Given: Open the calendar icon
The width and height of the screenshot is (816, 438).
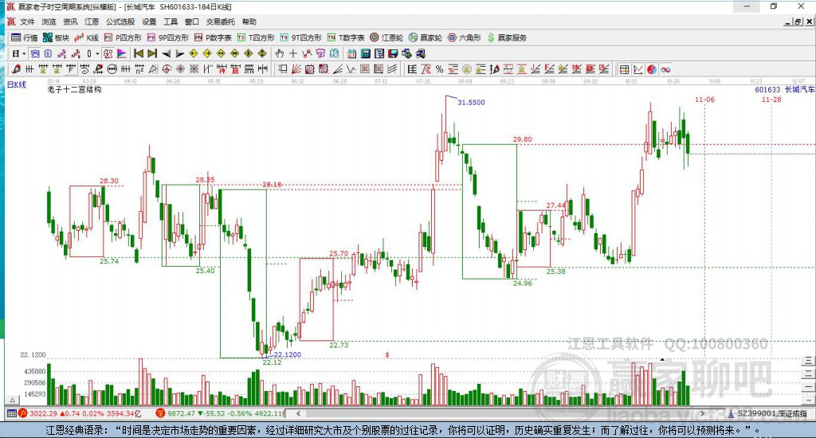Looking at the screenshot, I should 351,53.
